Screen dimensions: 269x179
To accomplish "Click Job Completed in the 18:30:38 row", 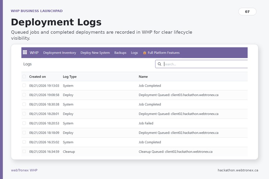I will (x=150, y=104).
